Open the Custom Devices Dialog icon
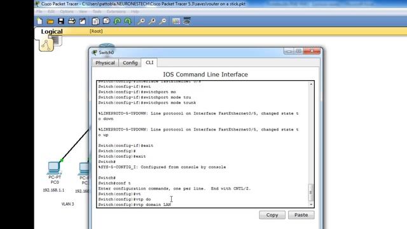This screenshot has height=229, width=407. 187,21
